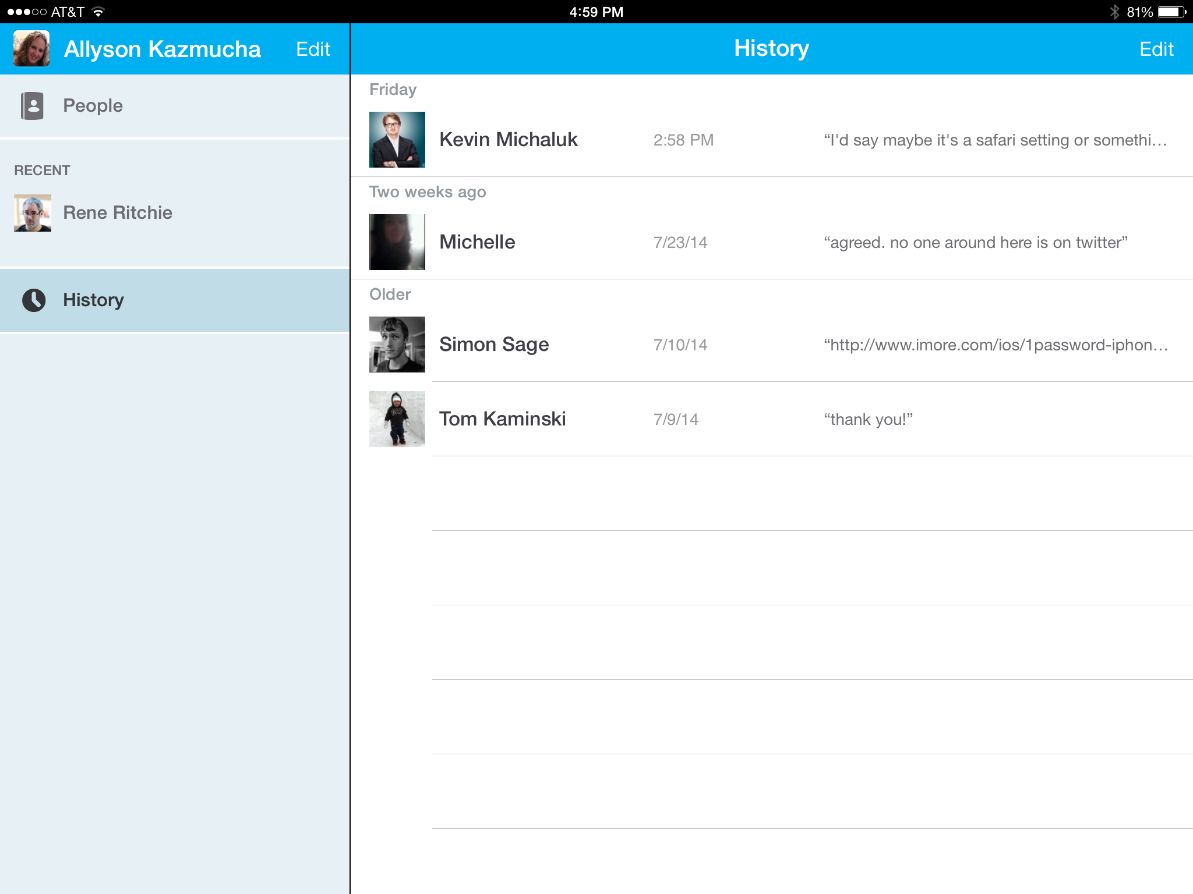The height and width of the screenshot is (894, 1193).
Task: Select Simon Sage's profile photo
Action: [397, 345]
